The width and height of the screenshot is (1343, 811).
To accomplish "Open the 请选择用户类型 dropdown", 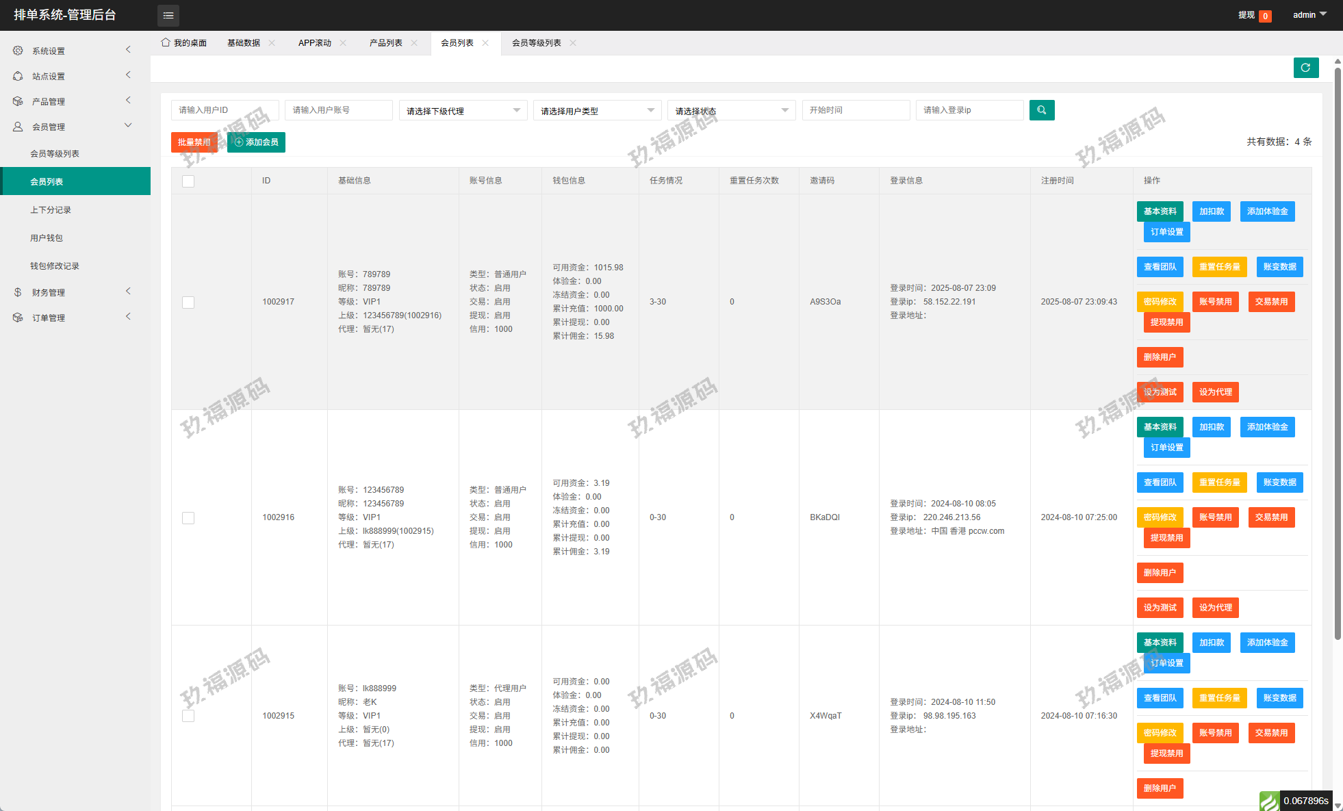I will click(x=597, y=110).
